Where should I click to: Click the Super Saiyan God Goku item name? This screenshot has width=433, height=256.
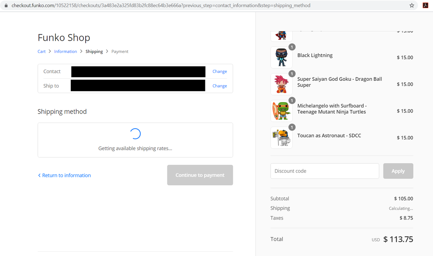coord(340,82)
